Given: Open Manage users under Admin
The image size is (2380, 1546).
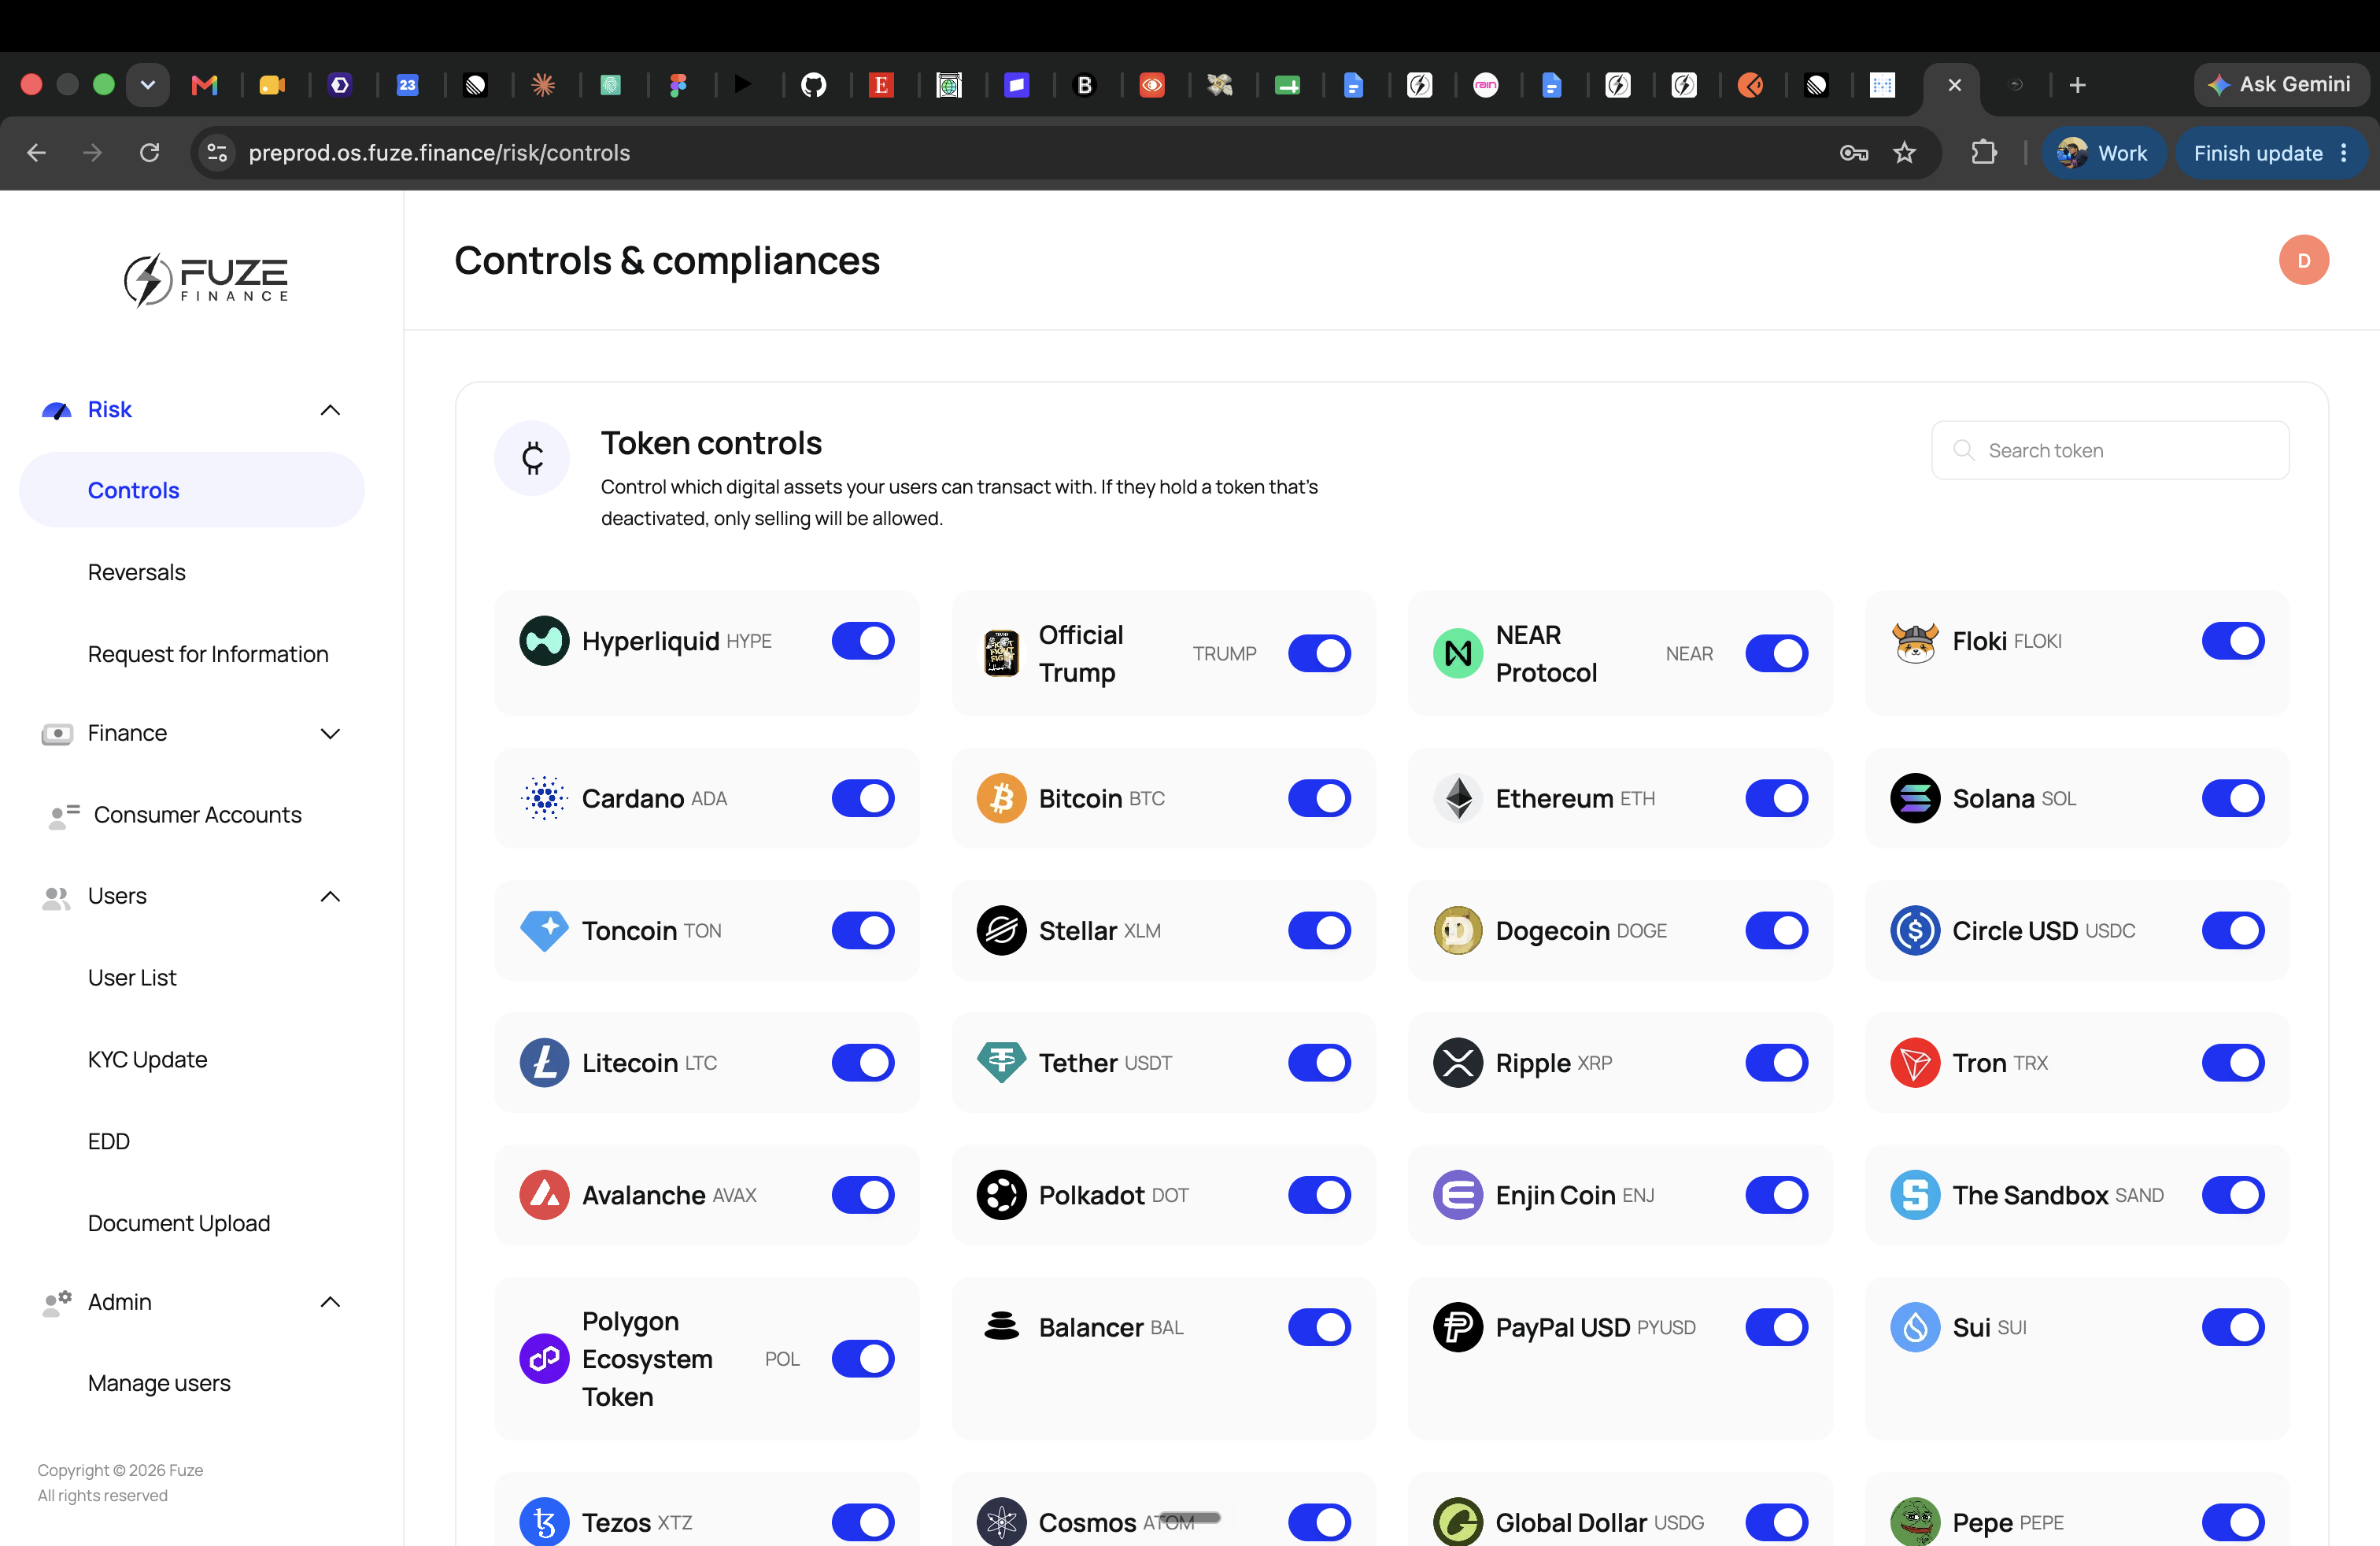Looking at the screenshot, I should (x=159, y=1383).
